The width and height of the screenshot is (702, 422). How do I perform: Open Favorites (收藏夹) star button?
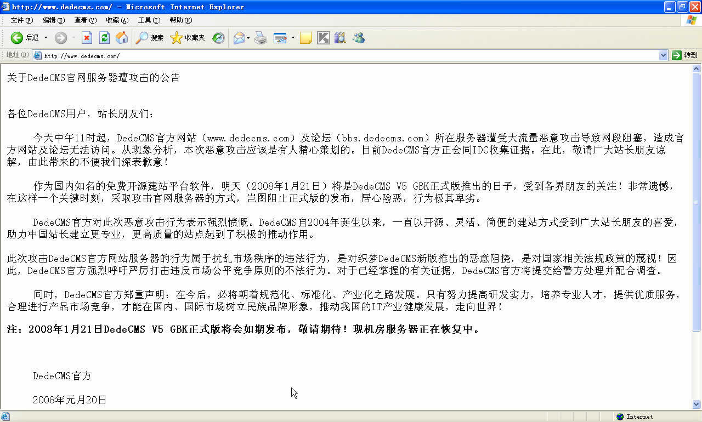pyautogui.click(x=188, y=38)
